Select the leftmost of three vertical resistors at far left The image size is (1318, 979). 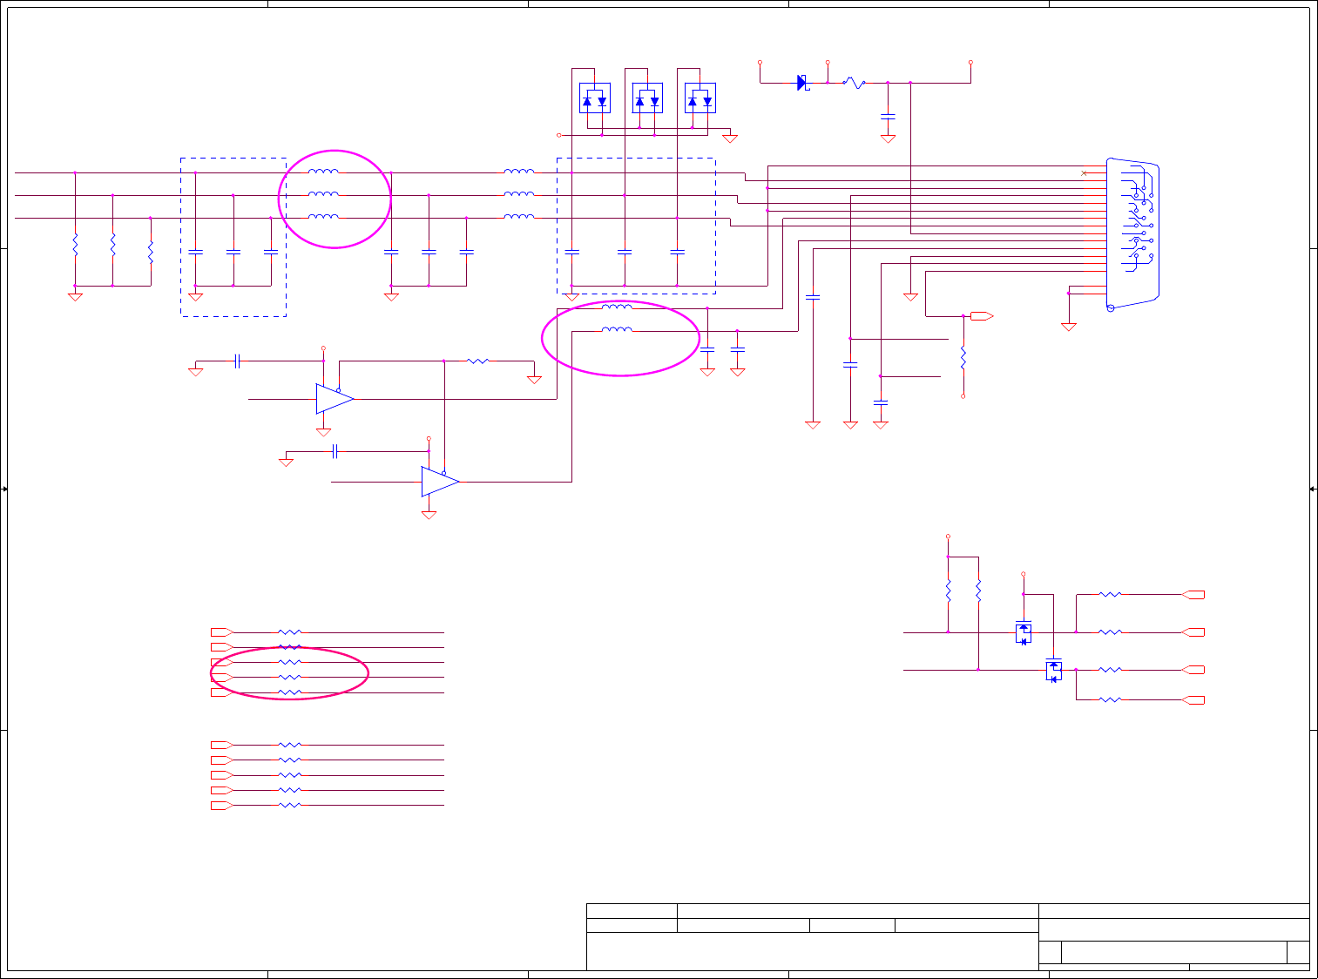click(x=75, y=245)
